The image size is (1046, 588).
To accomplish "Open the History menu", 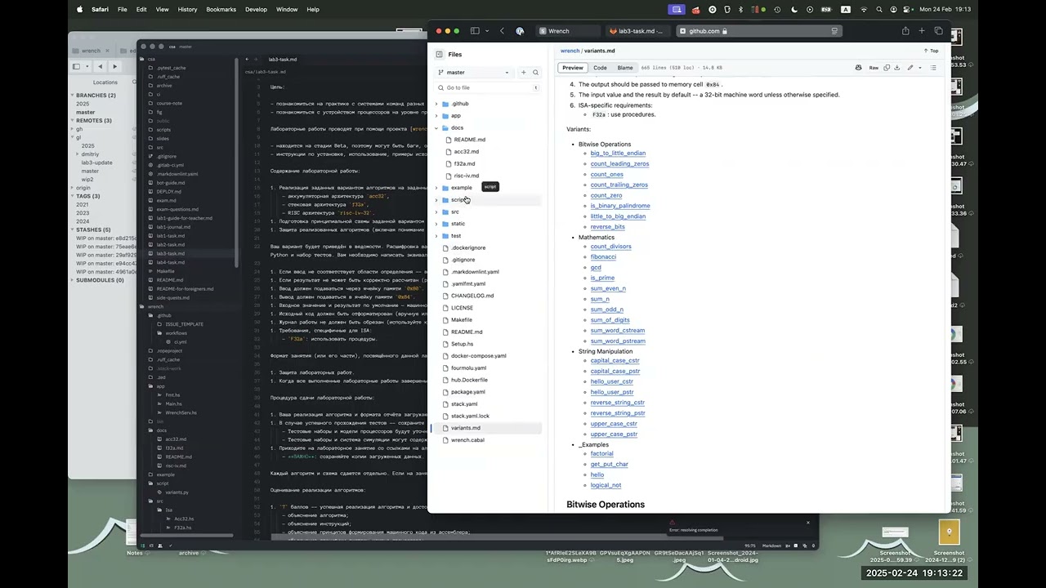I will [x=187, y=10].
